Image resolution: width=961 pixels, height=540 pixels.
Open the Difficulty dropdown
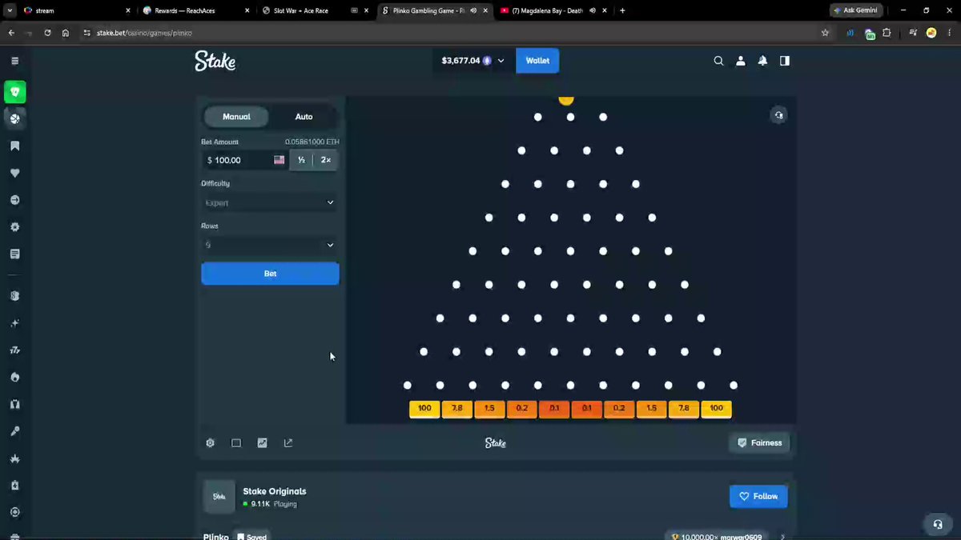click(270, 203)
